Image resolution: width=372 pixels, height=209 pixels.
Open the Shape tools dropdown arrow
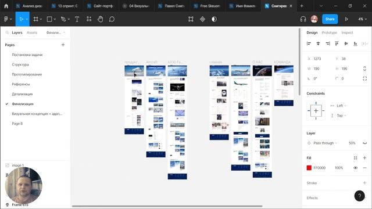(x=55, y=19)
